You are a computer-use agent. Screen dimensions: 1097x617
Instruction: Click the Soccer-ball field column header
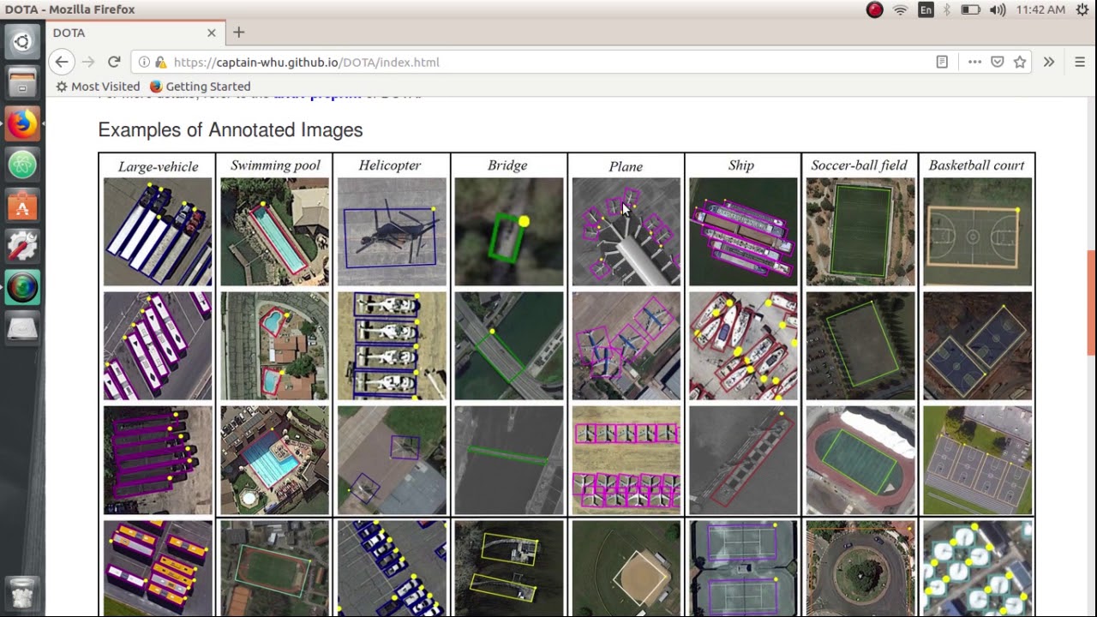pos(859,165)
